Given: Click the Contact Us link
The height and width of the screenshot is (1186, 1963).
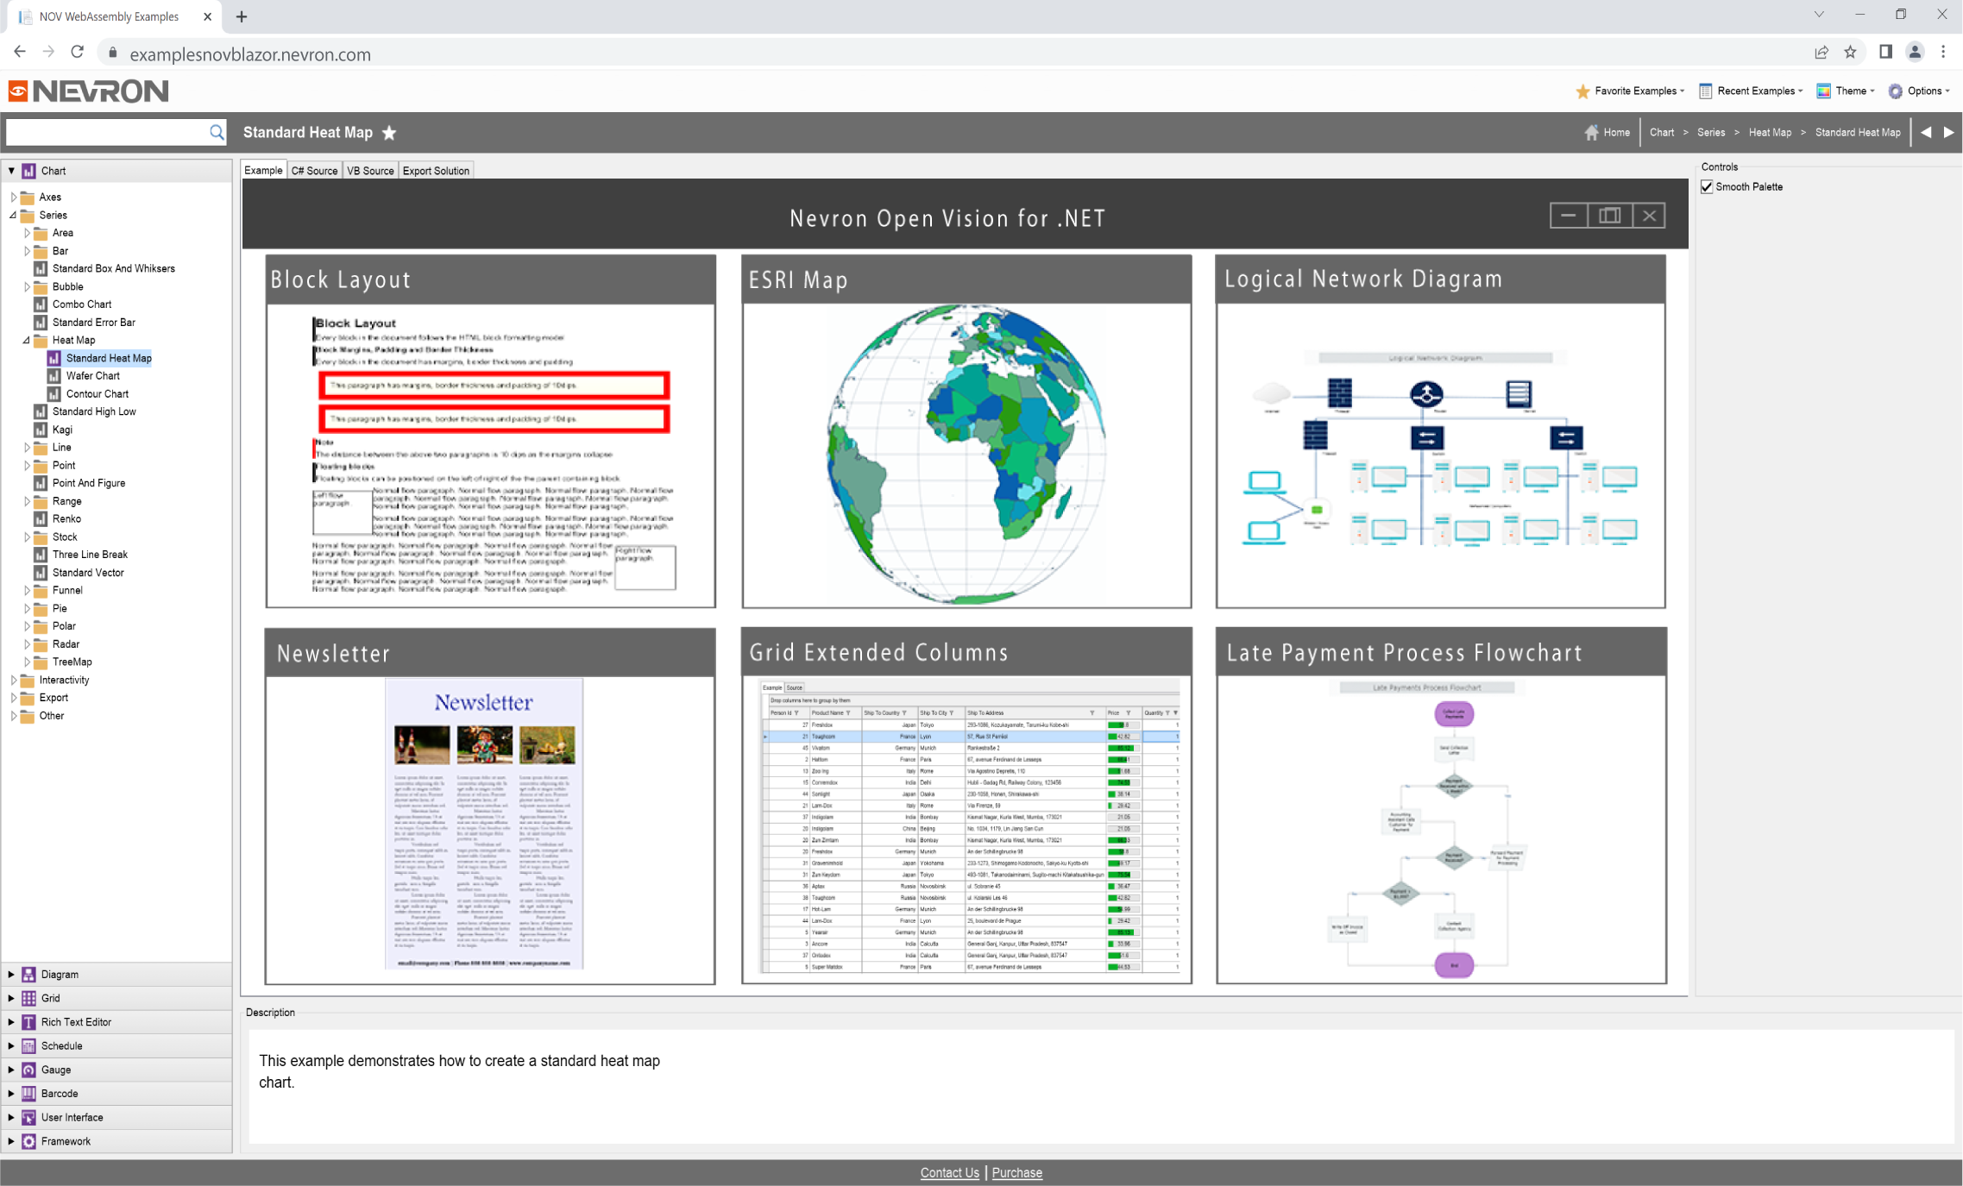Looking at the screenshot, I should [x=949, y=1172].
